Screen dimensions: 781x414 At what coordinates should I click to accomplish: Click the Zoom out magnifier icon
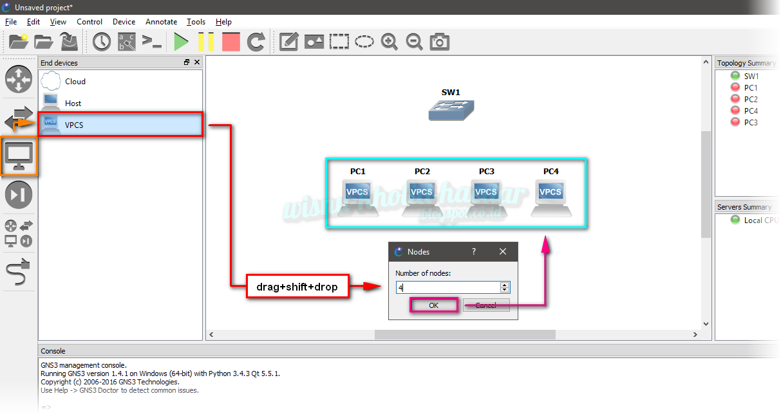pyautogui.click(x=414, y=42)
